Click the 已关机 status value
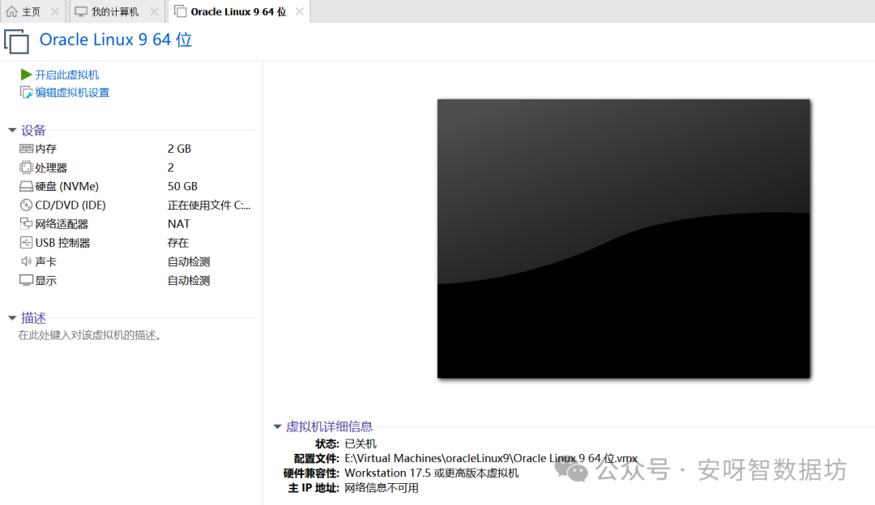Viewport: 875px width, 505px height. 361,443
